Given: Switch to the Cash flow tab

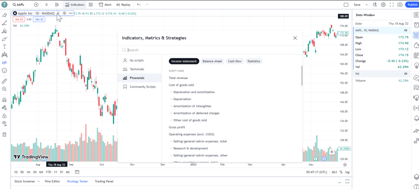Looking at the screenshot, I should click(234, 61).
